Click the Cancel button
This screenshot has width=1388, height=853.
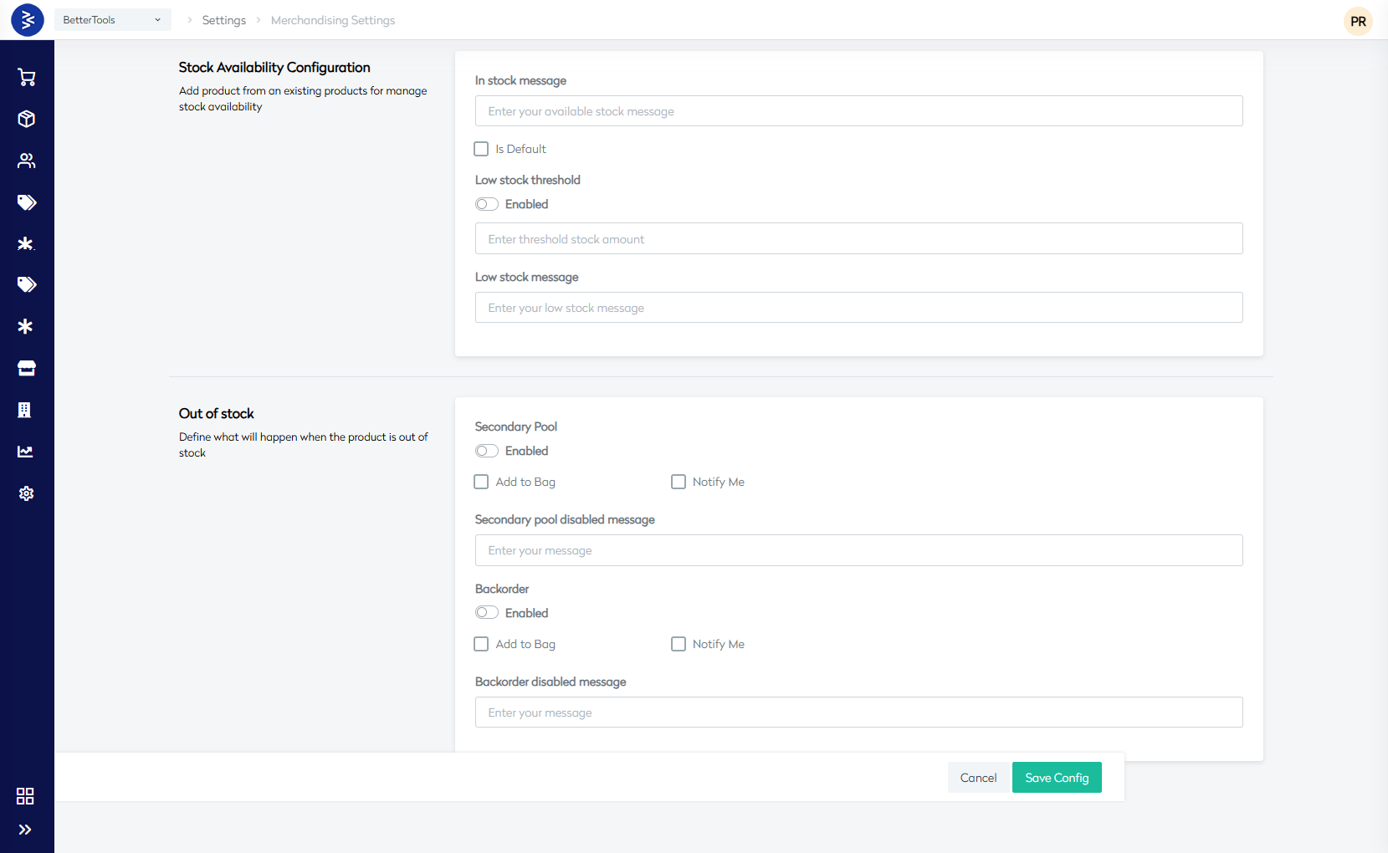click(977, 778)
